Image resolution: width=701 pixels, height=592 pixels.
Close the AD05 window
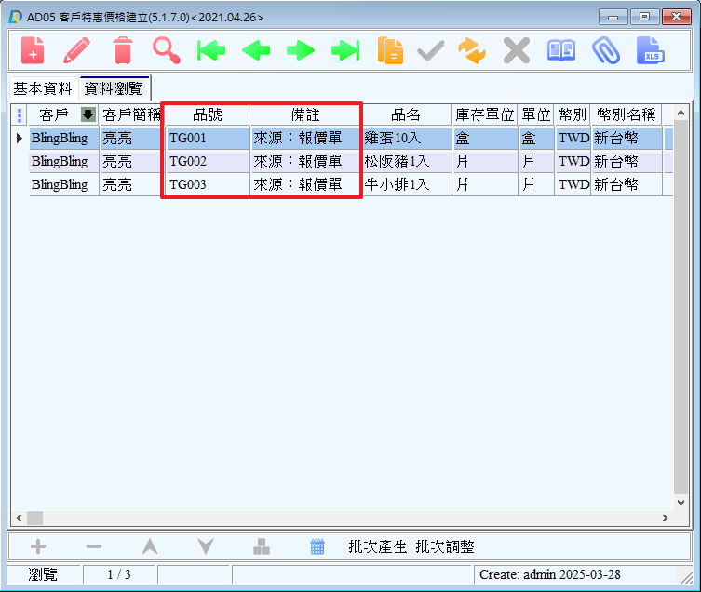[677, 17]
